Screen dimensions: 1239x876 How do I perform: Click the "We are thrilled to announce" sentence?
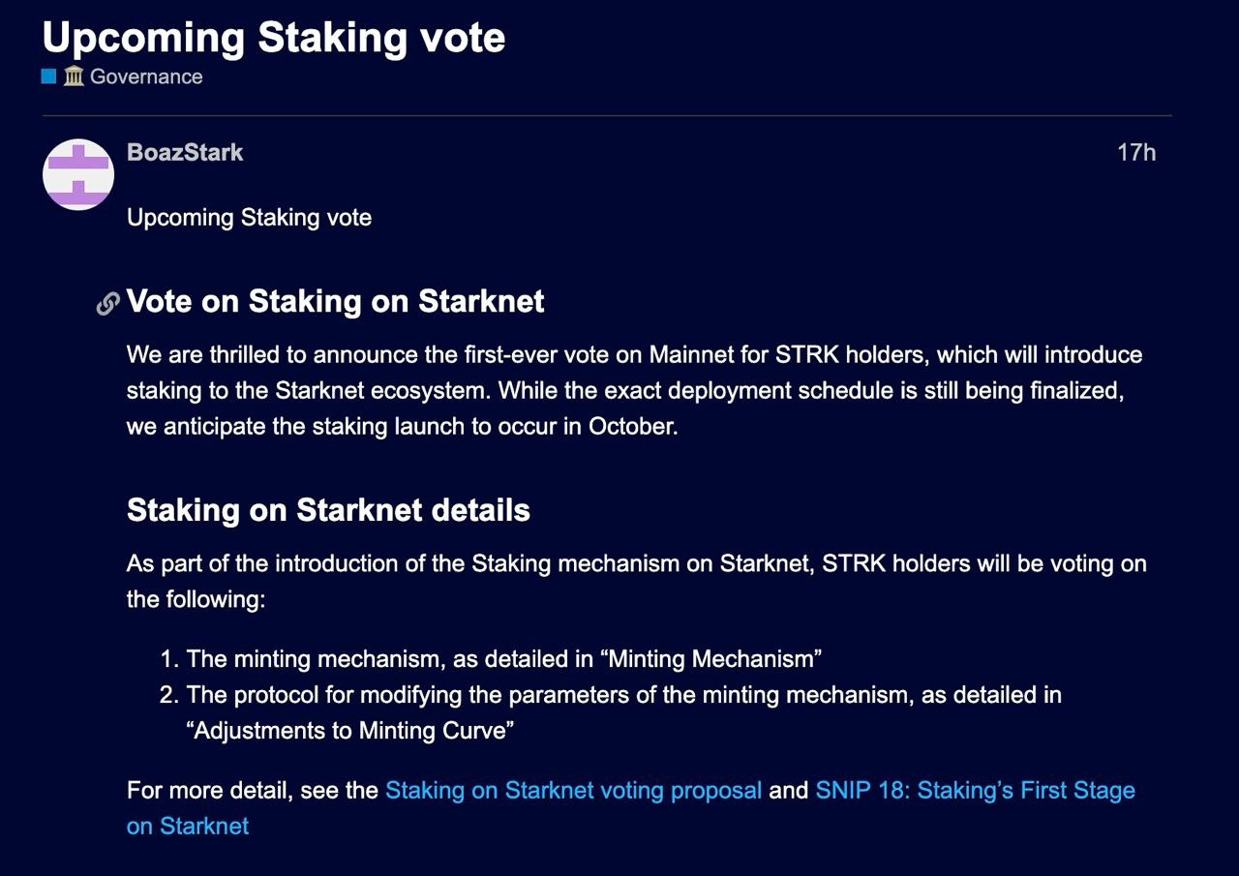tap(290, 354)
